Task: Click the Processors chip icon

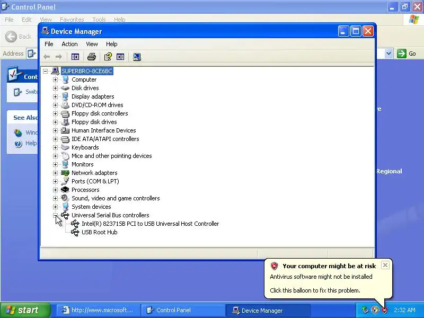Action: (x=65, y=190)
